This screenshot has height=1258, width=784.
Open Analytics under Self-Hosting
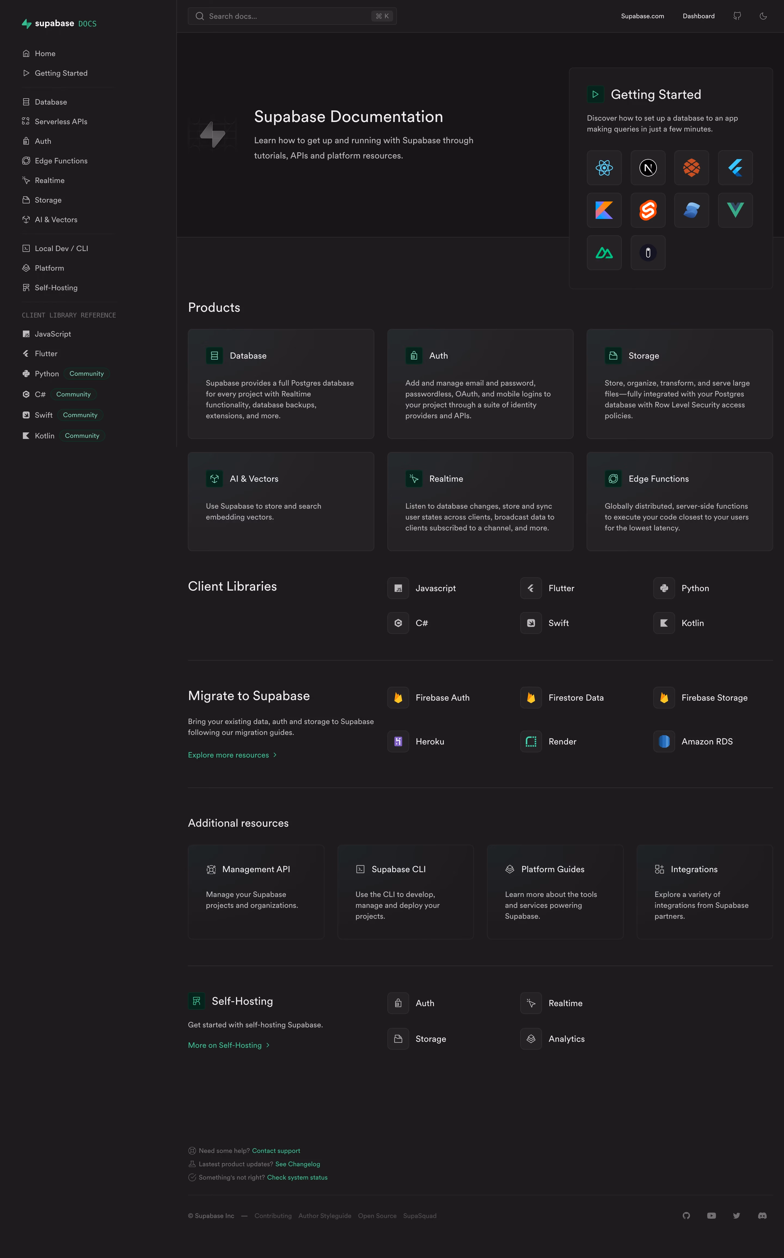552,1039
